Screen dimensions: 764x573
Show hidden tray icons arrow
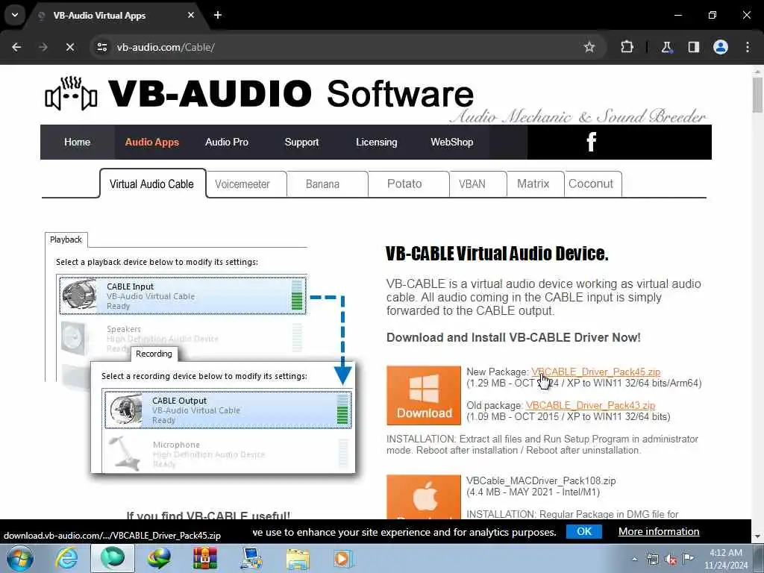tap(634, 560)
